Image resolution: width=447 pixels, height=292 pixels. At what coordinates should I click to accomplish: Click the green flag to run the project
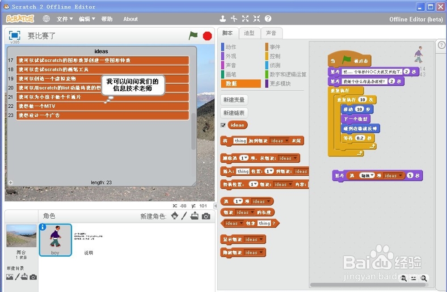click(x=194, y=36)
